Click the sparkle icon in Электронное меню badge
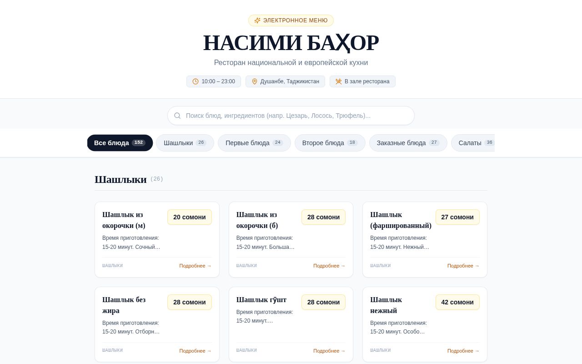Screen dimensions: 582x364 coord(257,20)
